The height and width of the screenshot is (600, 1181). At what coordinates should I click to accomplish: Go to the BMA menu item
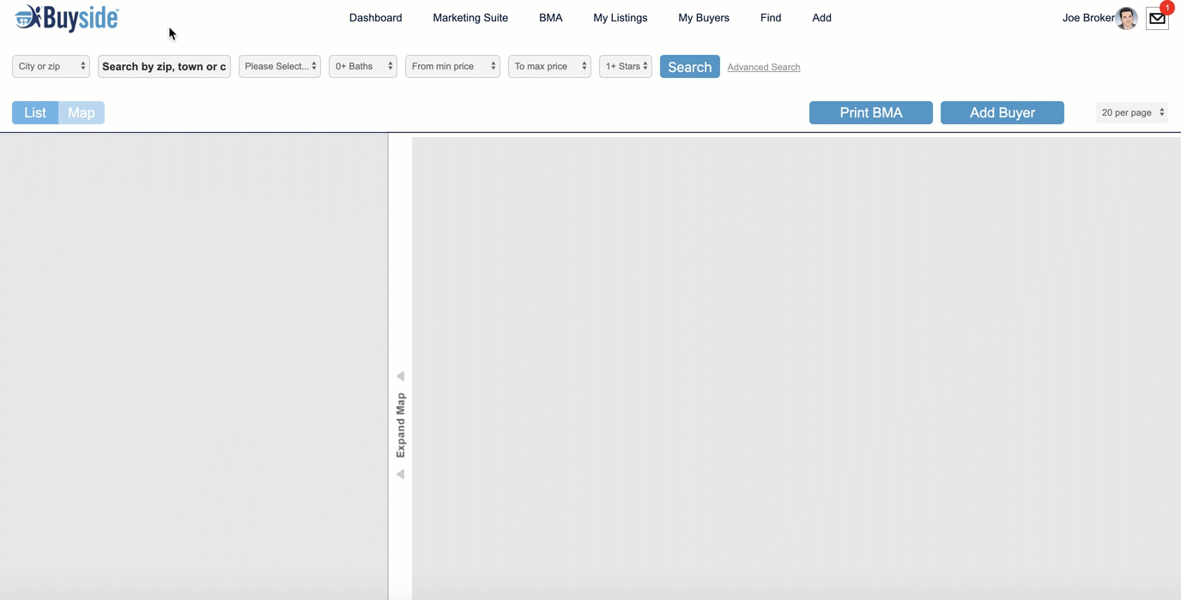pos(551,18)
